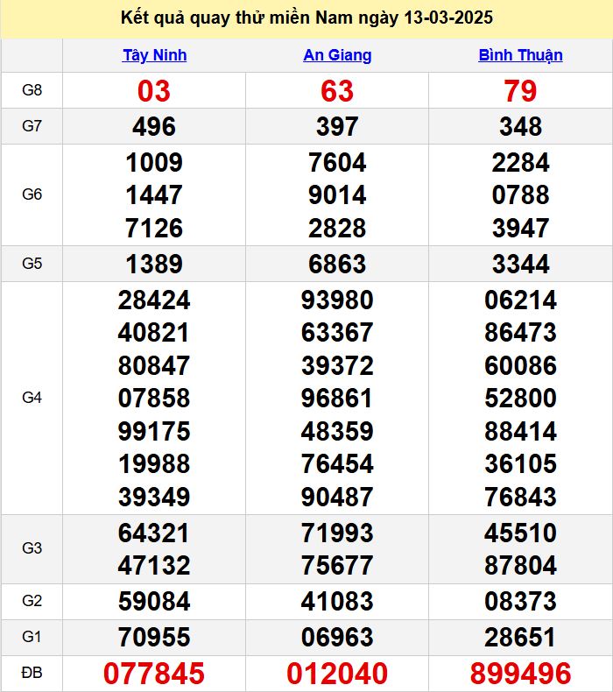Image resolution: width=613 pixels, height=692 pixels.
Task: Open the Tây Ninh province link
Action: [154, 55]
